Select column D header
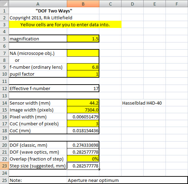Screen dimensions: 188x184 [x=132, y=4]
